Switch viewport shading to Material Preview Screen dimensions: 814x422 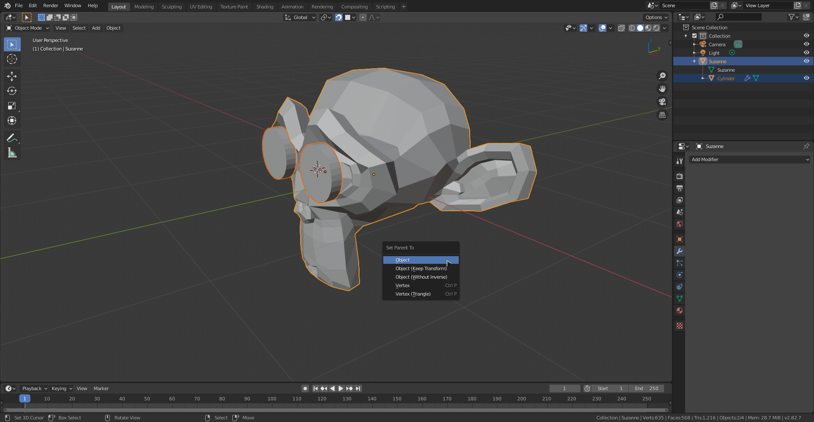[x=648, y=28]
